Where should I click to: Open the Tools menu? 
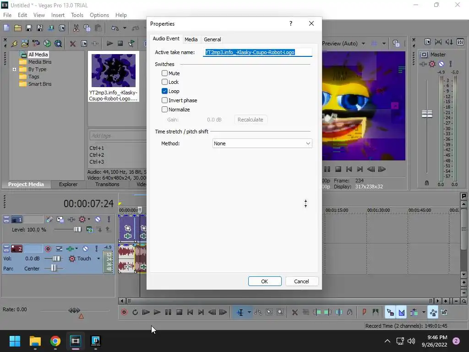click(x=77, y=15)
